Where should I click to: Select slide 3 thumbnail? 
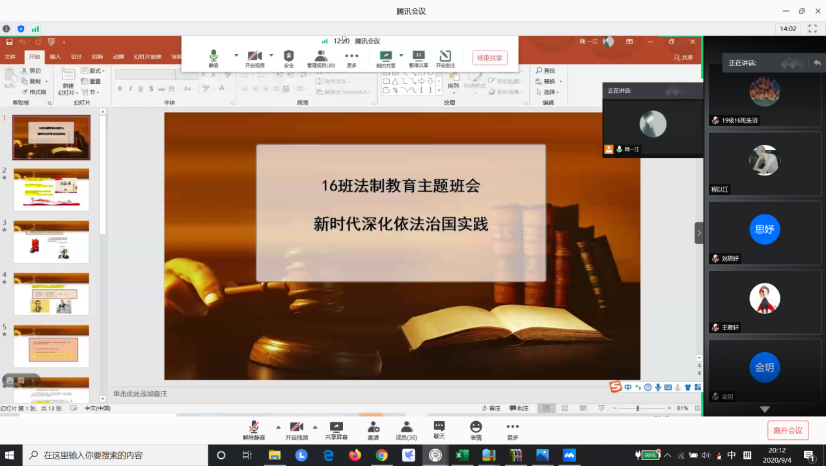51,241
